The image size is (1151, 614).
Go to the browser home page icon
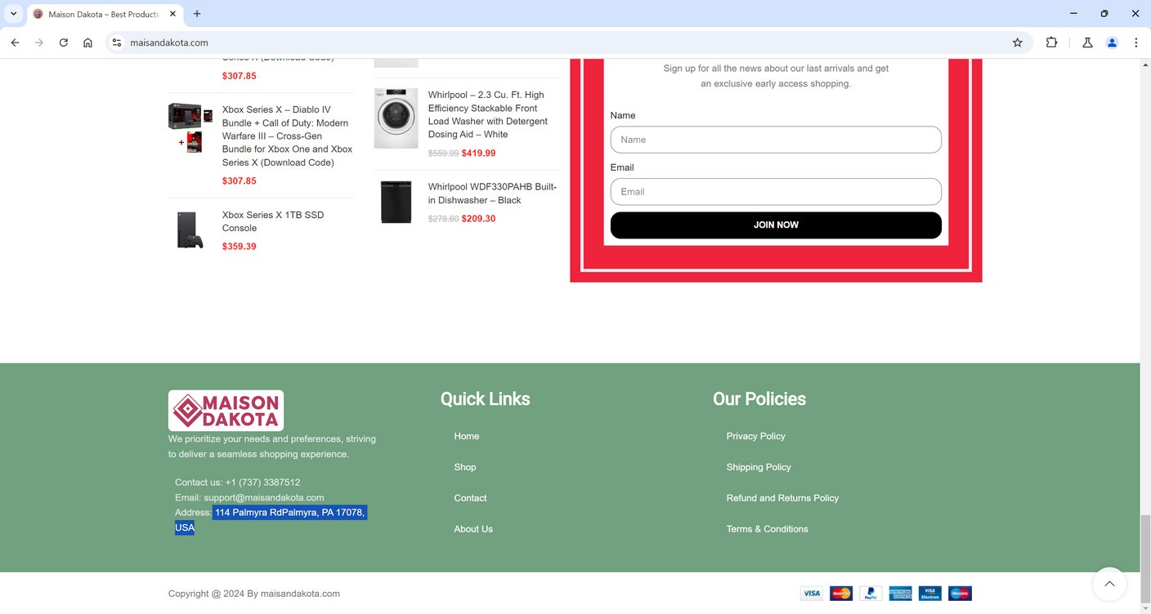(x=87, y=42)
